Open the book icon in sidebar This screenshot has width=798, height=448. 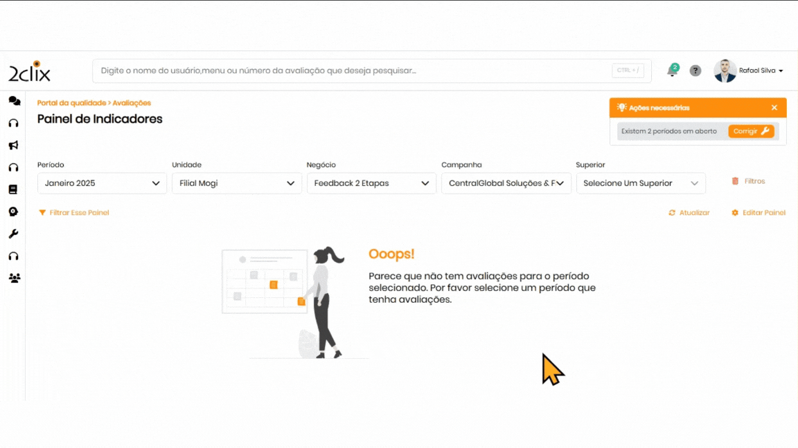[13, 189]
